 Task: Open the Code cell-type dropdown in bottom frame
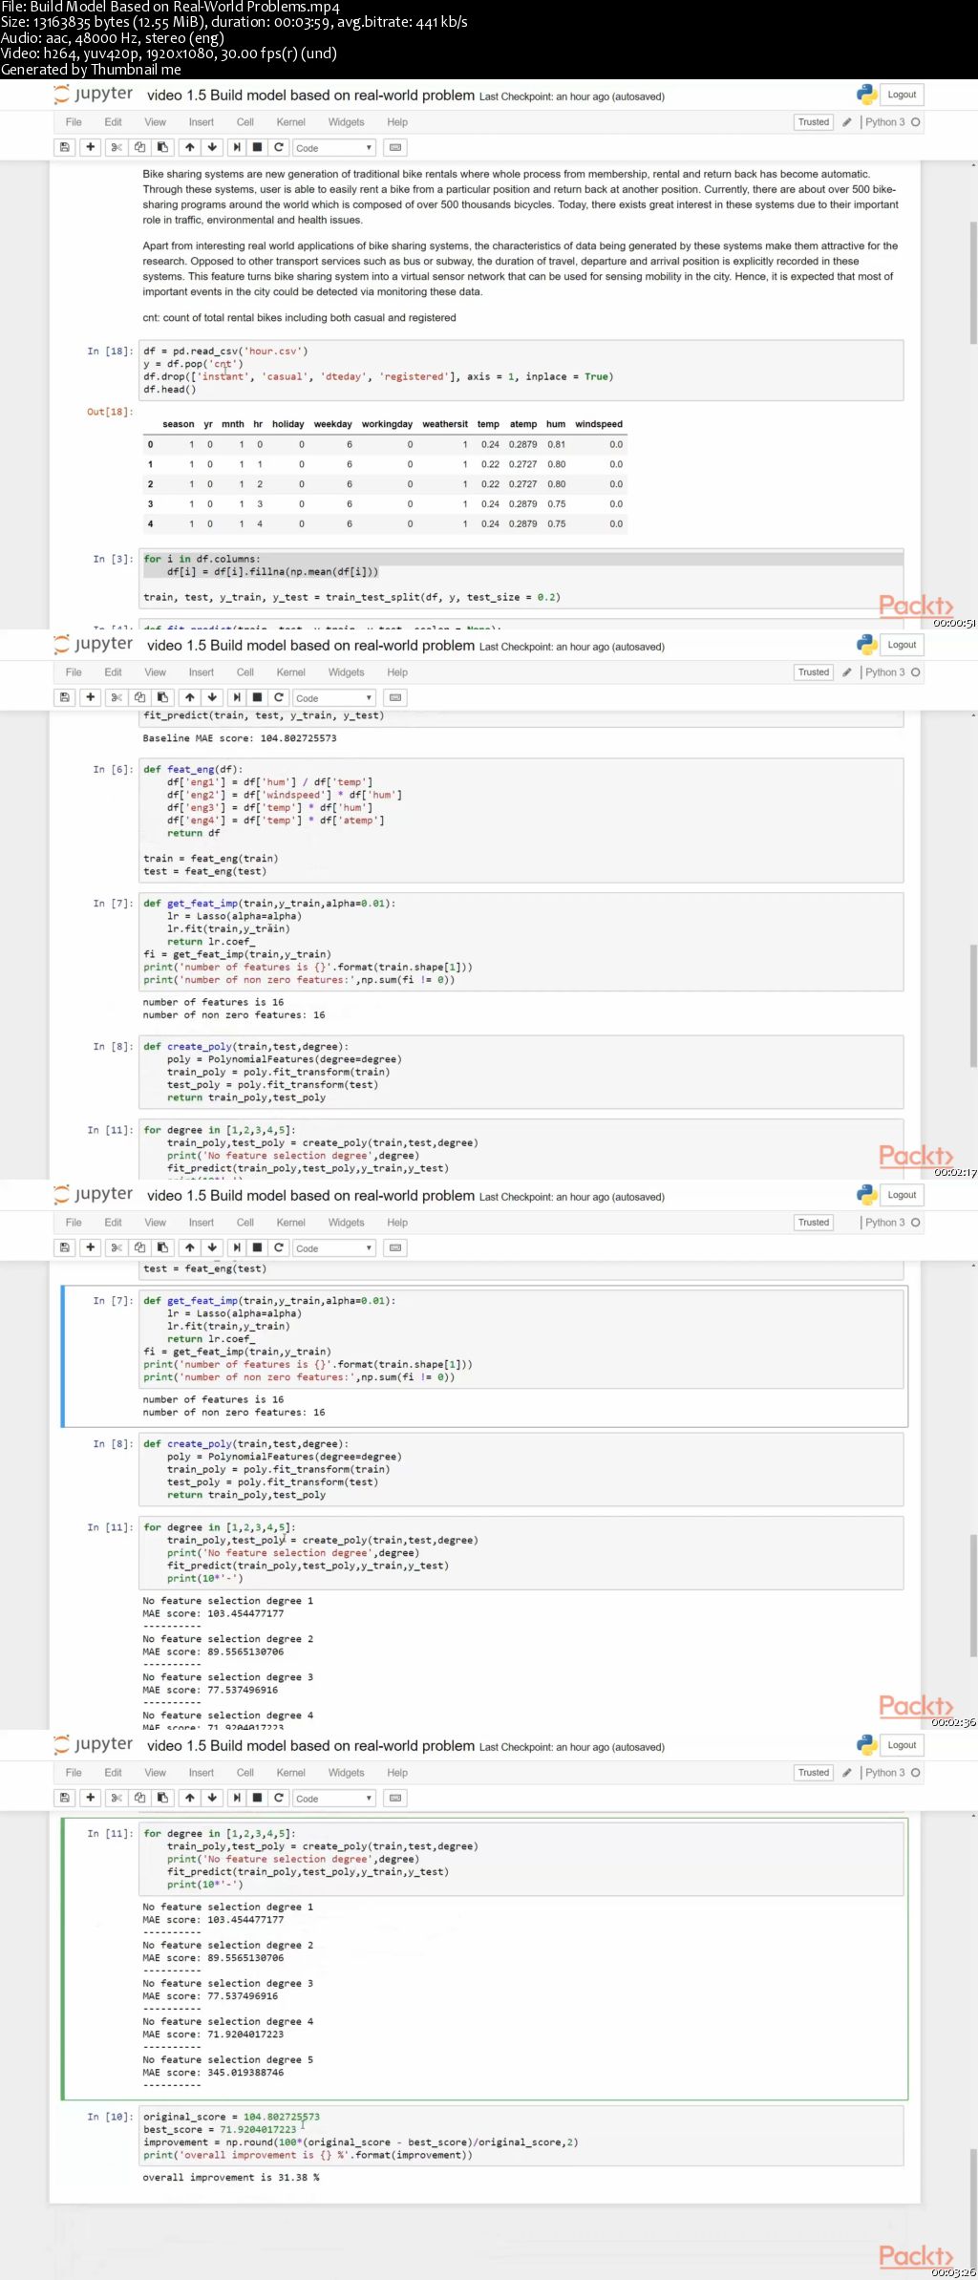333,1799
